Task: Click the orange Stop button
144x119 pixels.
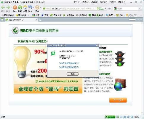Action: 15,7
